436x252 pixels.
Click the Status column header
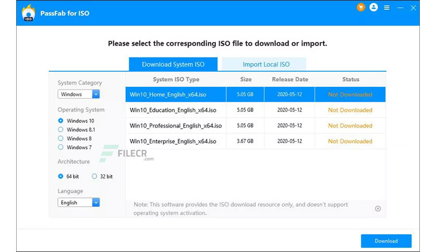[350, 79]
